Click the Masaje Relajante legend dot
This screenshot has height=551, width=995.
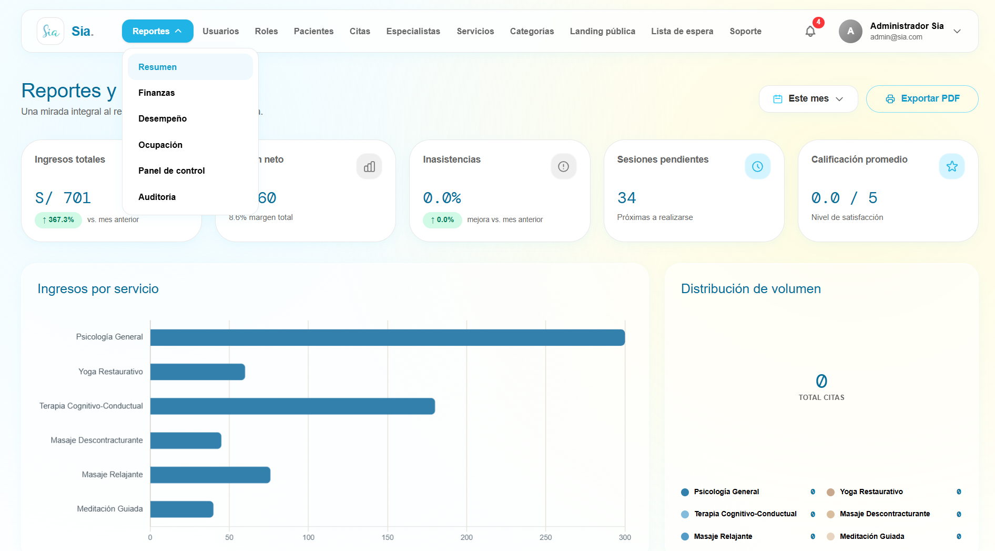tap(685, 537)
